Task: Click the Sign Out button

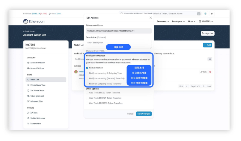Action: pos(207,33)
